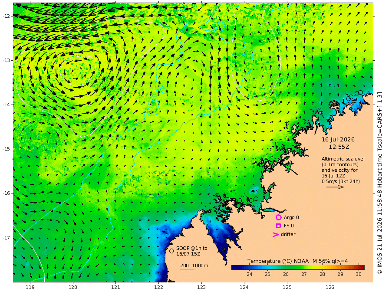The image size is (382, 295).
Task: Click the "16-Jul-2026" date label
Action: [x=338, y=140]
